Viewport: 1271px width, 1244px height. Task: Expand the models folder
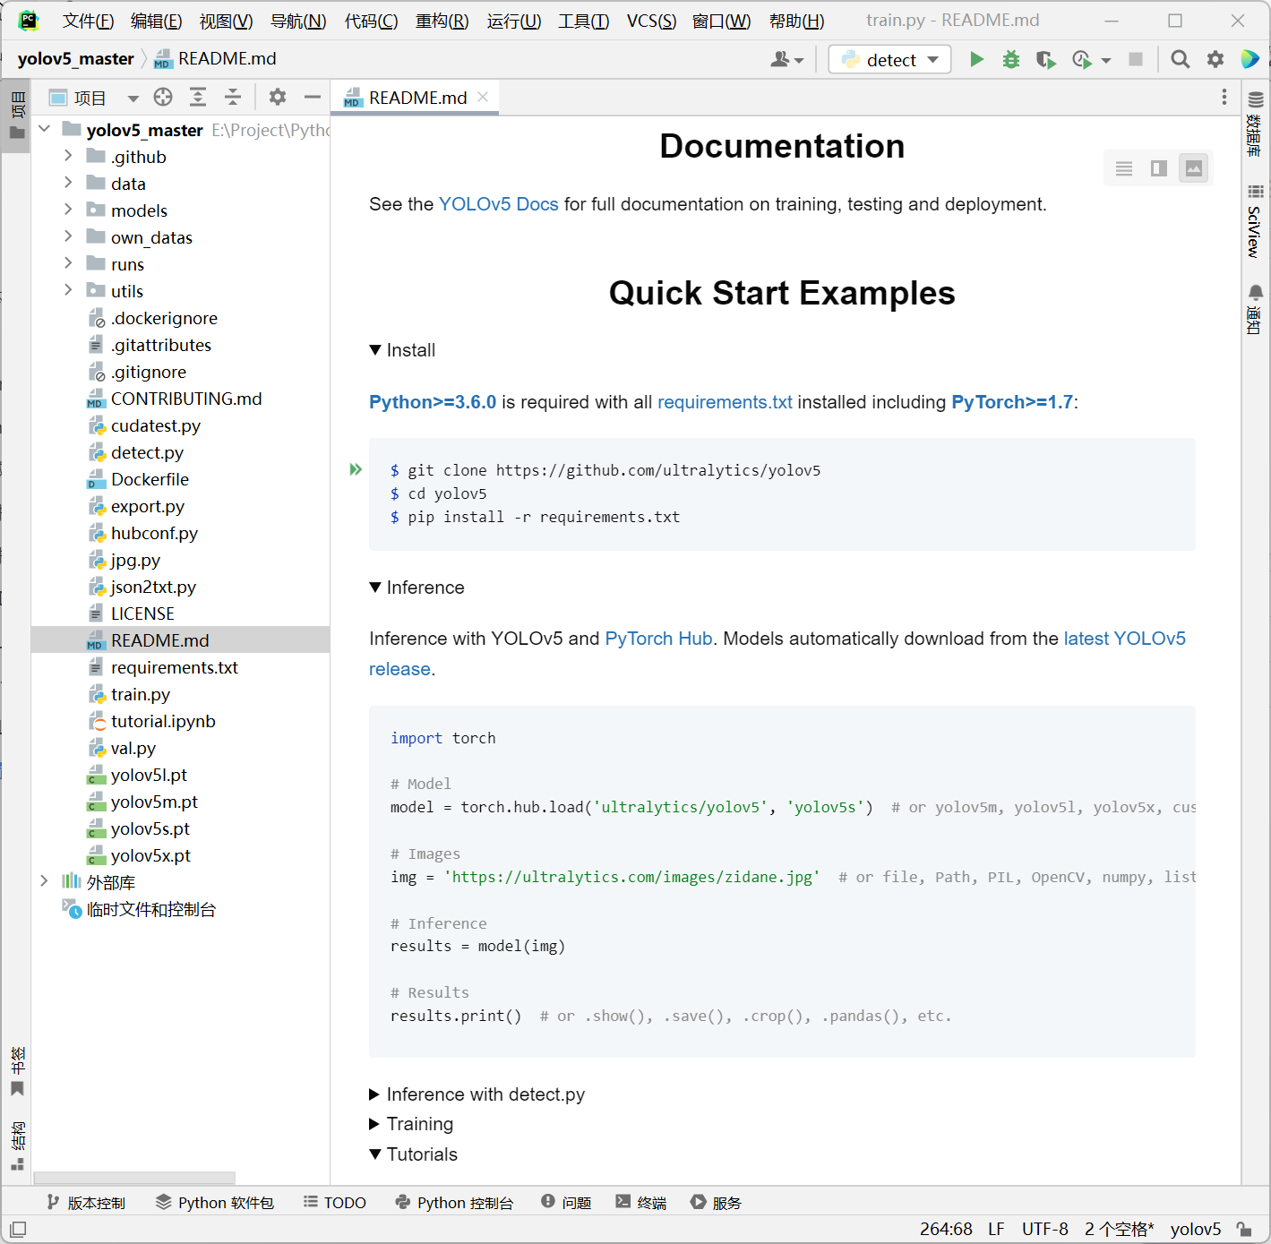tap(68, 210)
